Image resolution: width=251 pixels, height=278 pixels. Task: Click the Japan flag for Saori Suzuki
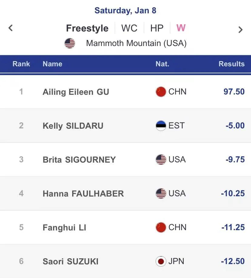pos(161,261)
